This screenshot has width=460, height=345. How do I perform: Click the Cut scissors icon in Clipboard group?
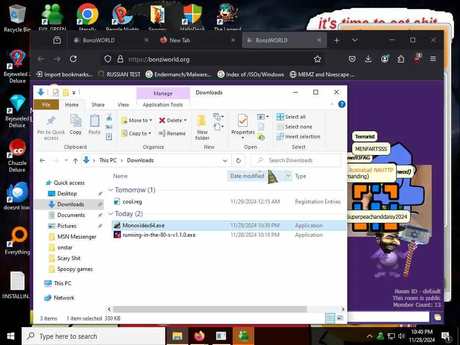click(x=109, y=117)
